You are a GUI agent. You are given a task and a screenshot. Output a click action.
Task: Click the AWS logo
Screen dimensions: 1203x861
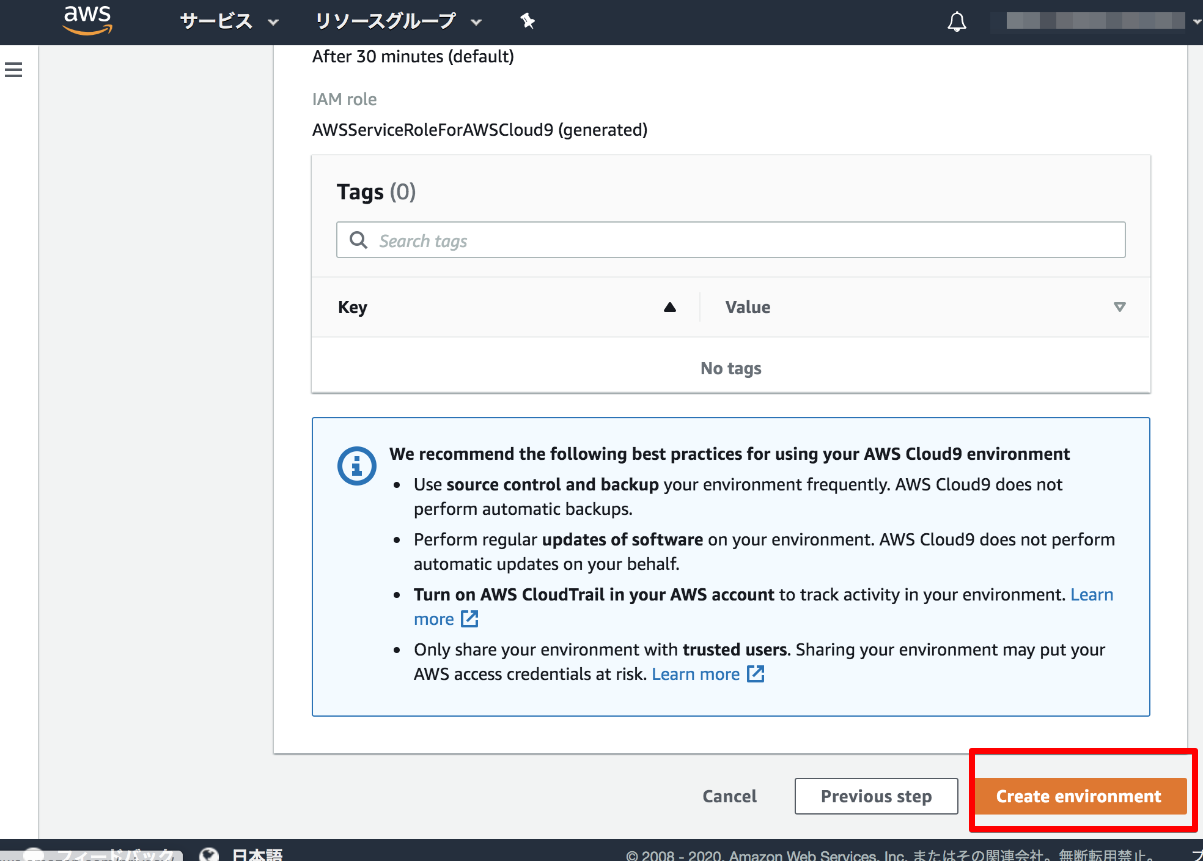click(x=87, y=21)
